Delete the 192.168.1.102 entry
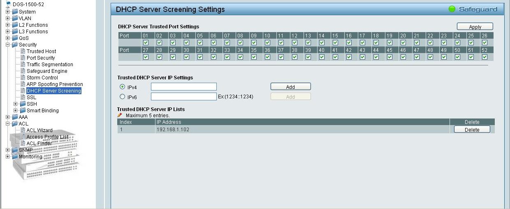The width and height of the screenshot is (510, 209). coord(472,130)
